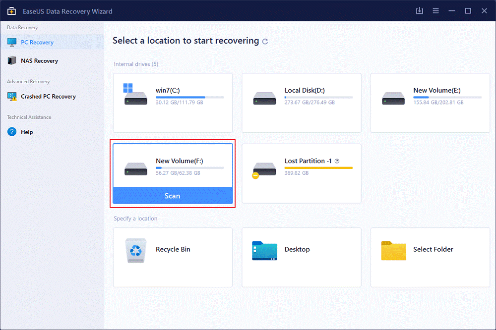Image resolution: width=496 pixels, height=330 pixels.
Task: Click the win7(C:) drive name
Action: tap(168, 90)
